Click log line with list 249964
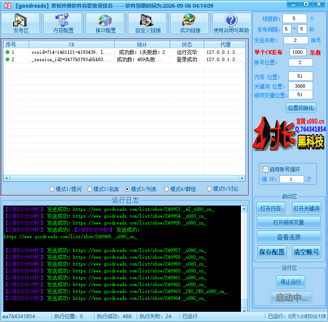Viewport: 328px width, 322px height. pyautogui.click(x=105, y=298)
